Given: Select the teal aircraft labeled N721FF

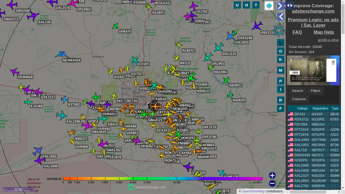Looking at the screenshot, I should 135,60.
